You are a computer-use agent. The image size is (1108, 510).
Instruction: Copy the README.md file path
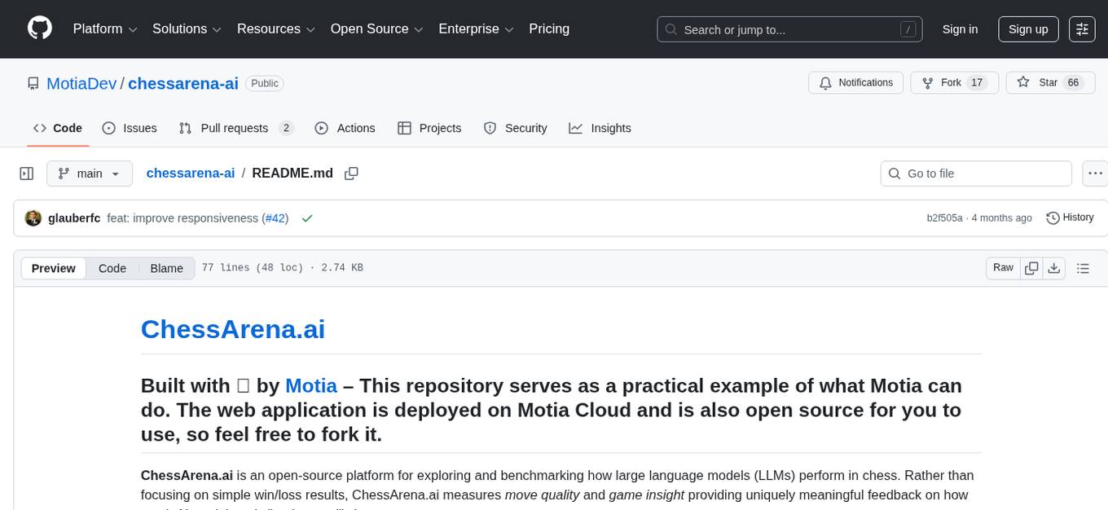(351, 174)
